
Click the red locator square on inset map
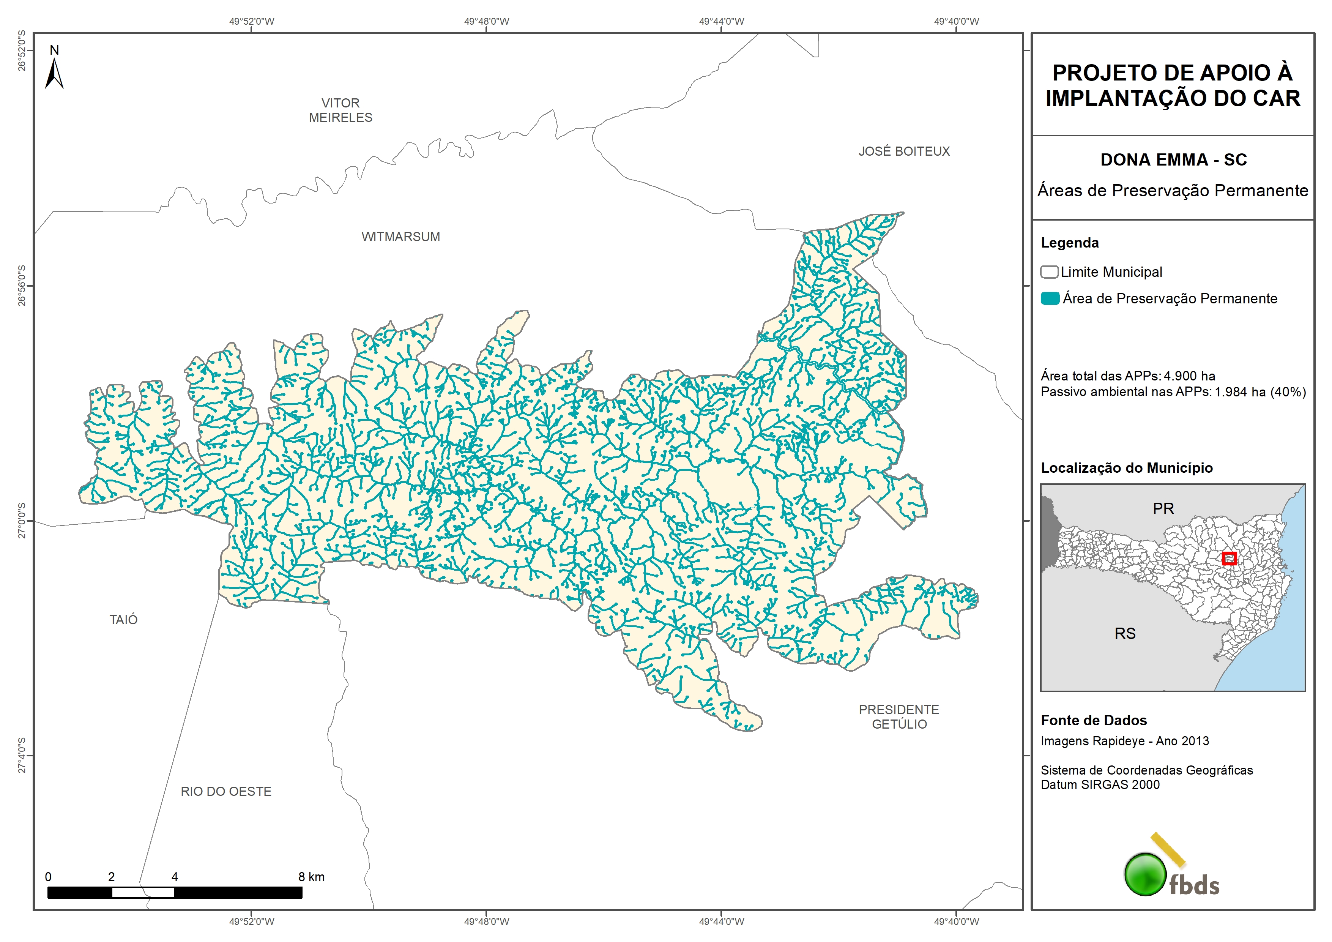point(1229,559)
